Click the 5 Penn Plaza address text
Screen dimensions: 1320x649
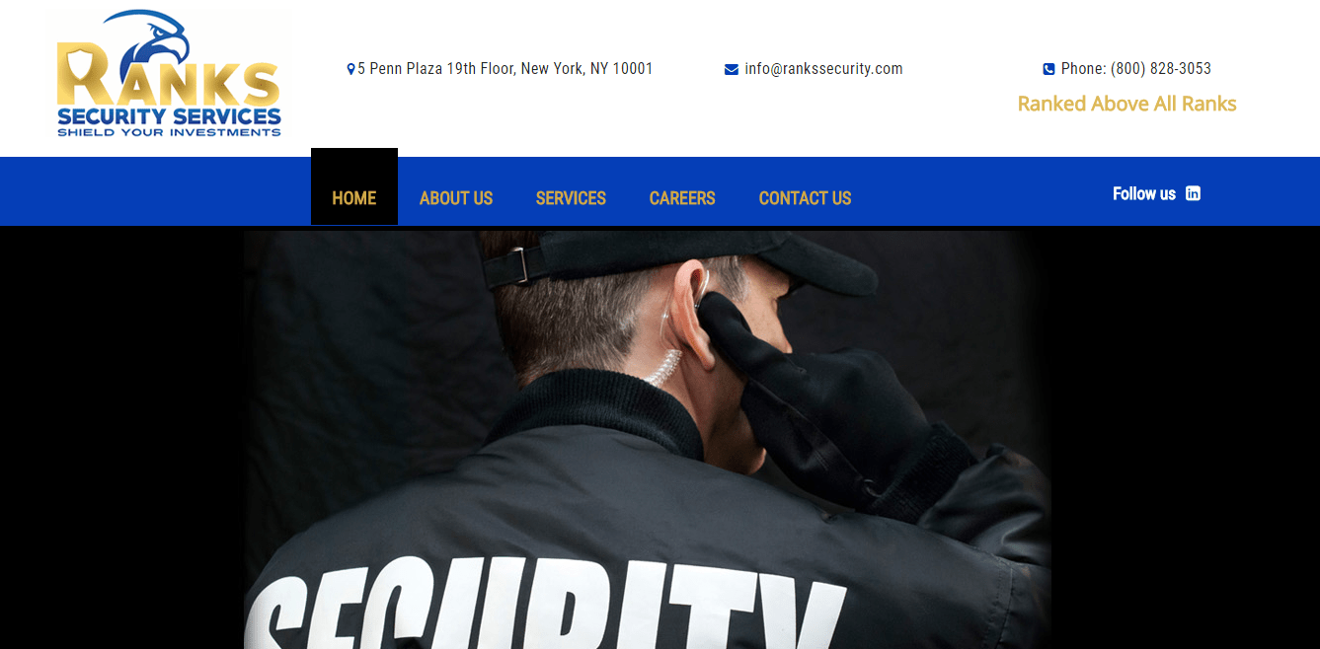pyautogui.click(x=505, y=69)
